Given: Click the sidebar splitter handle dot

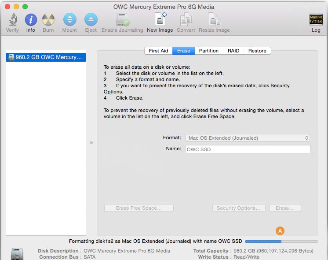Looking at the screenshot, I should click(91, 143).
